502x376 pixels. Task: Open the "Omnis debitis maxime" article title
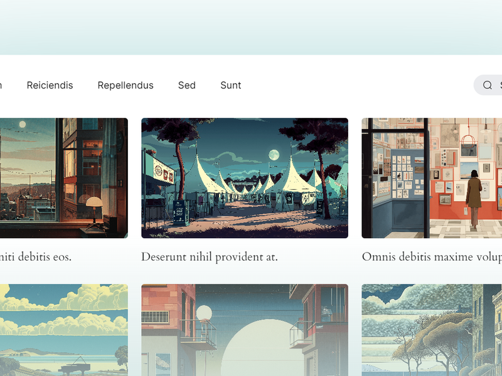point(432,257)
